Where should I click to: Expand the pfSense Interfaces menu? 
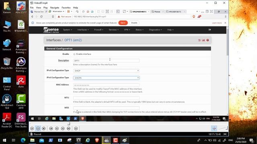click(x=83, y=30)
